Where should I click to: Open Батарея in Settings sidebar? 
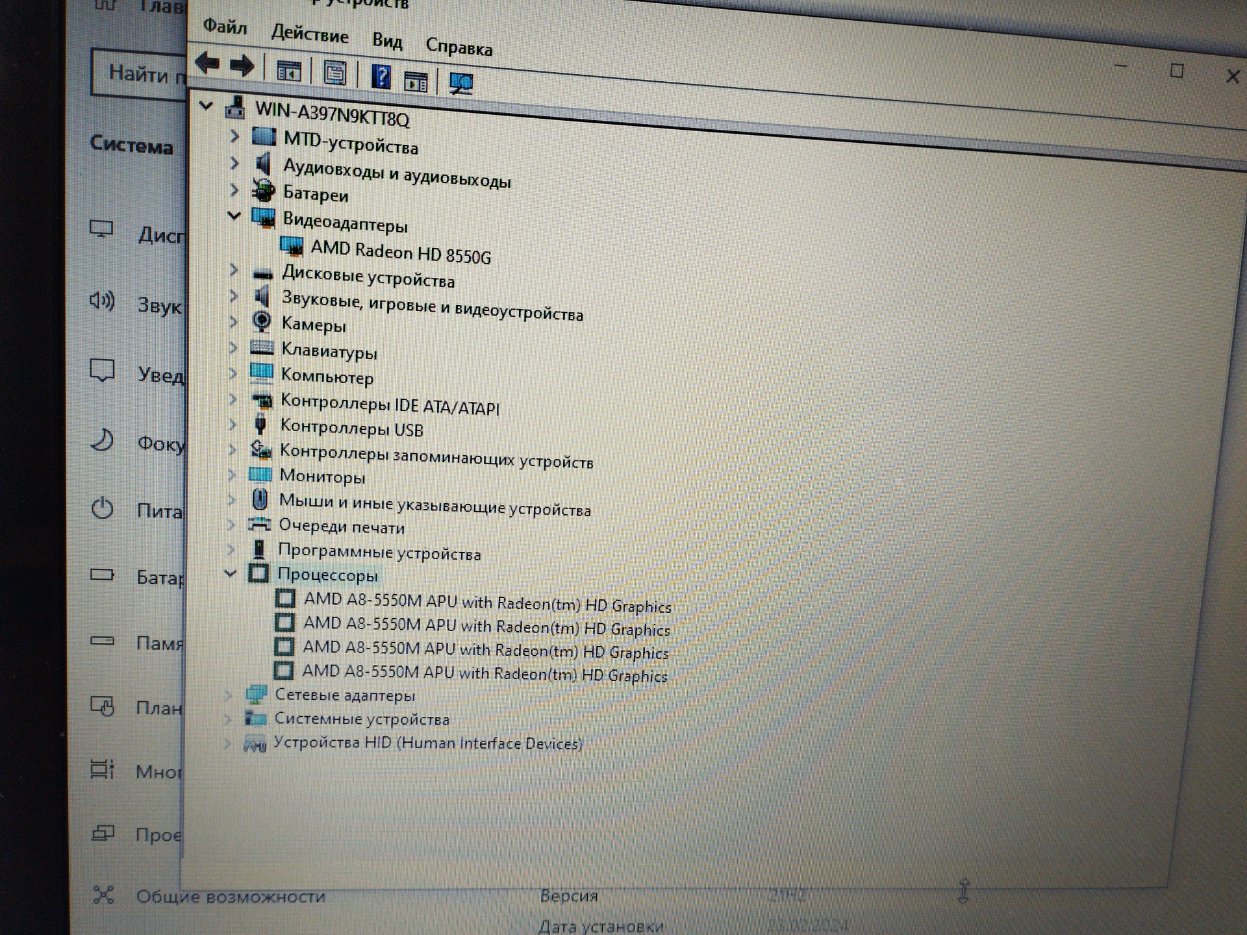point(160,577)
